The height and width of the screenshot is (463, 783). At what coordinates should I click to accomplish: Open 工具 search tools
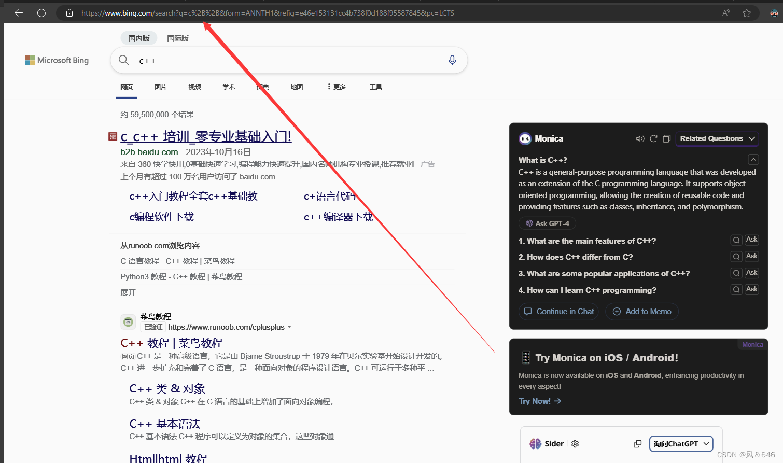376,87
